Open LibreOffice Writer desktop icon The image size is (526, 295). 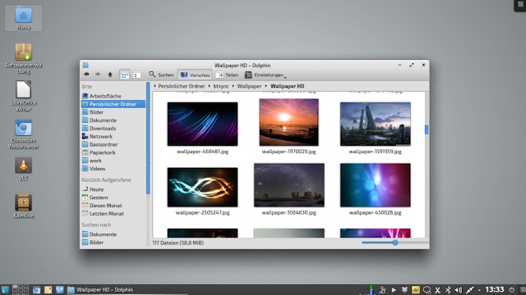coord(24,96)
